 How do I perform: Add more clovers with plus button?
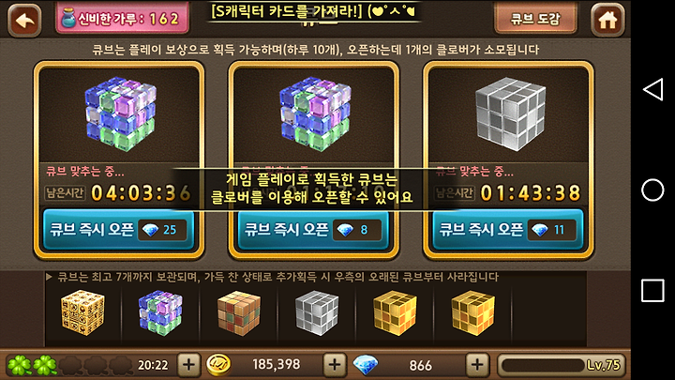pyautogui.click(x=188, y=365)
